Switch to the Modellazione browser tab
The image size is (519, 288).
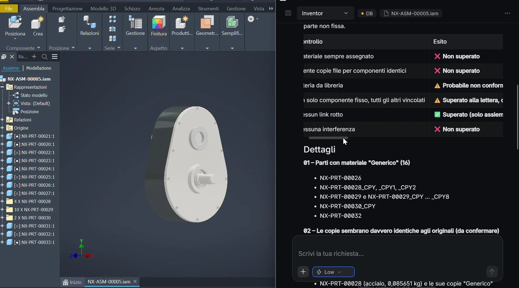click(x=39, y=68)
